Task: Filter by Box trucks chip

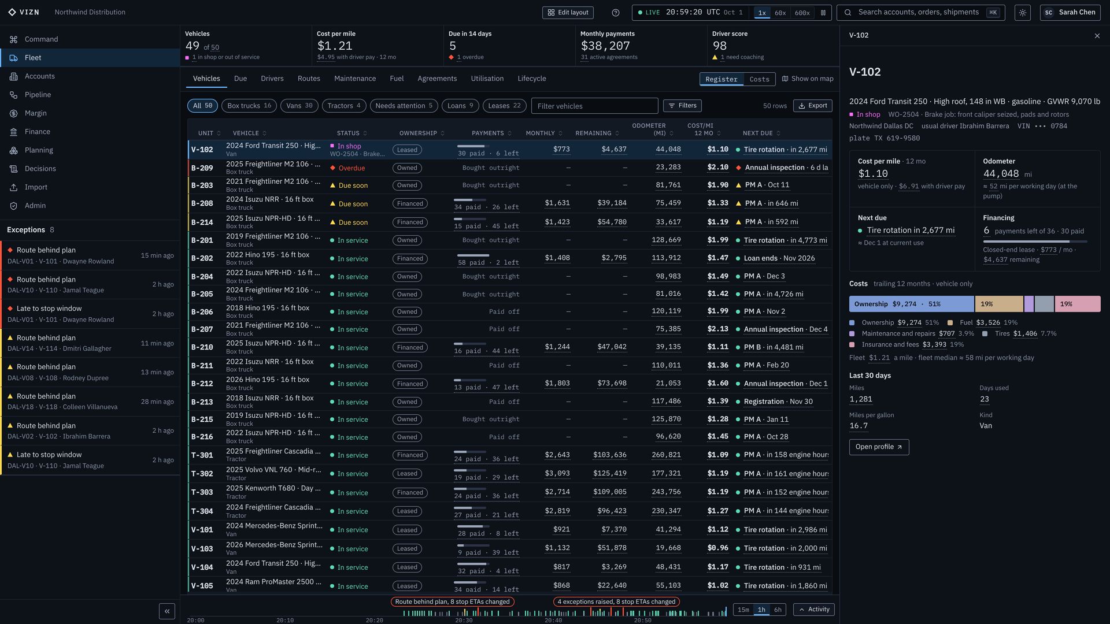Action: pyautogui.click(x=249, y=106)
